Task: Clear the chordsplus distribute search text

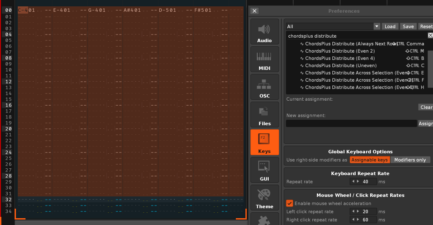Action: coord(430,35)
